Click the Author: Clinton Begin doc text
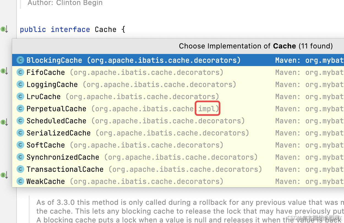The height and width of the screenshot is (223, 344). (65, 3)
